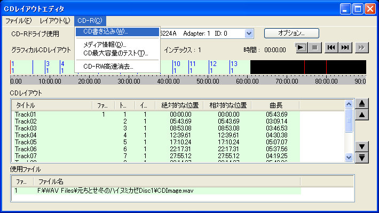379x213 pixels.
Task: Skip to previous track button
Action: (x=331, y=48)
